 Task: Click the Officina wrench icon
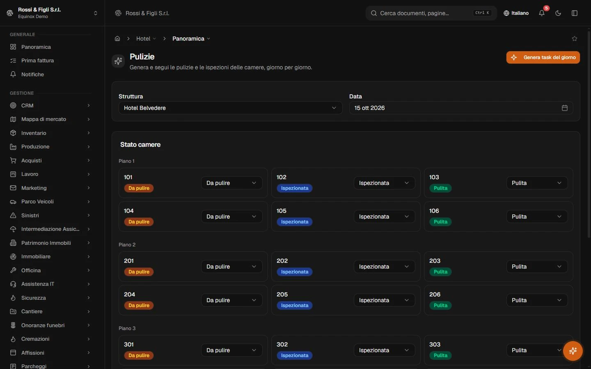click(x=13, y=270)
